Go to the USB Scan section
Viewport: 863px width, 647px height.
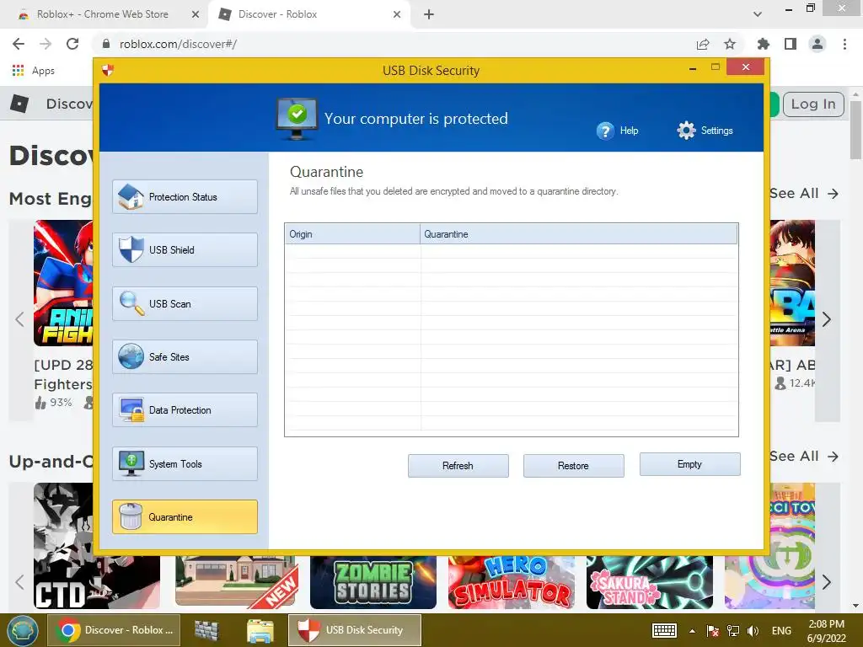tap(185, 303)
